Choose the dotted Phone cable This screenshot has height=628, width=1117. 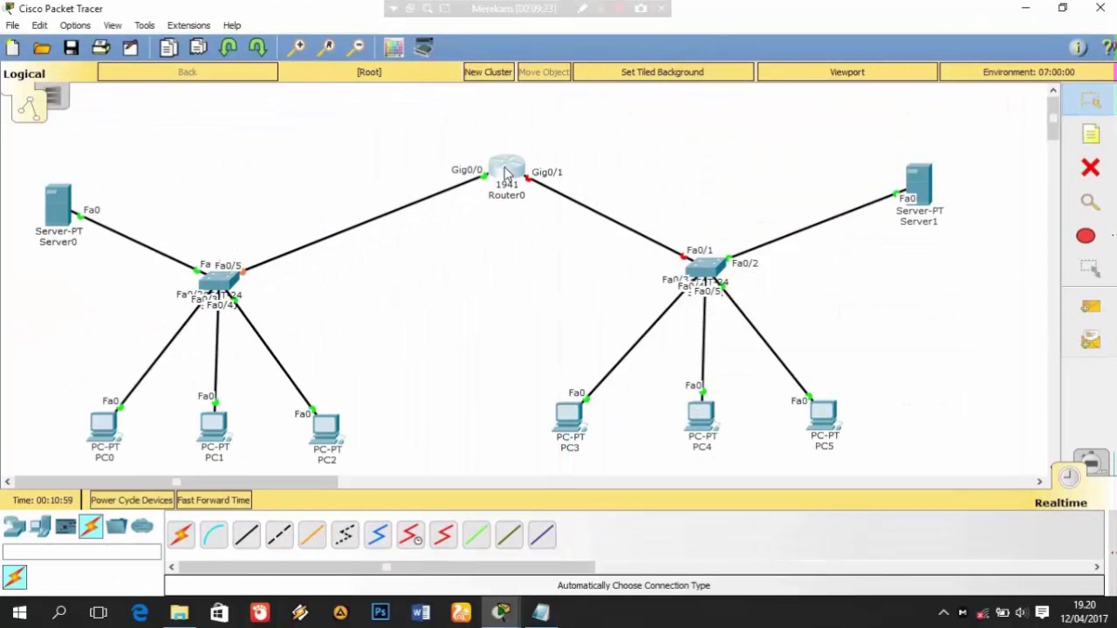pyautogui.click(x=345, y=535)
